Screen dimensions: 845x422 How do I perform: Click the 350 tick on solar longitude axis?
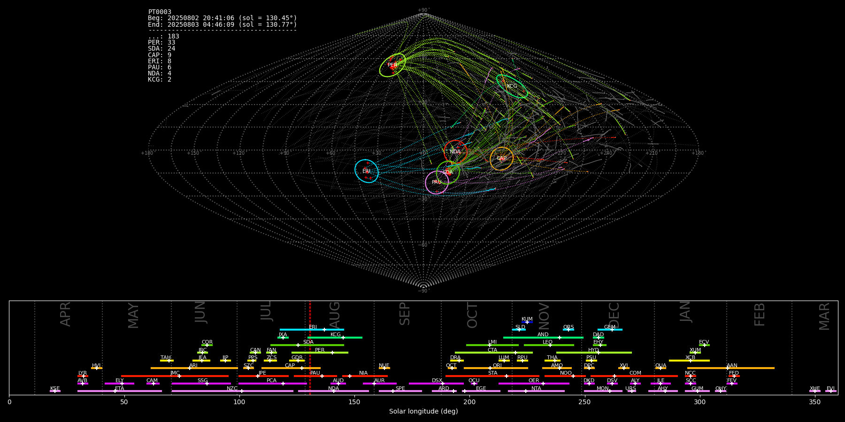click(815, 402)
